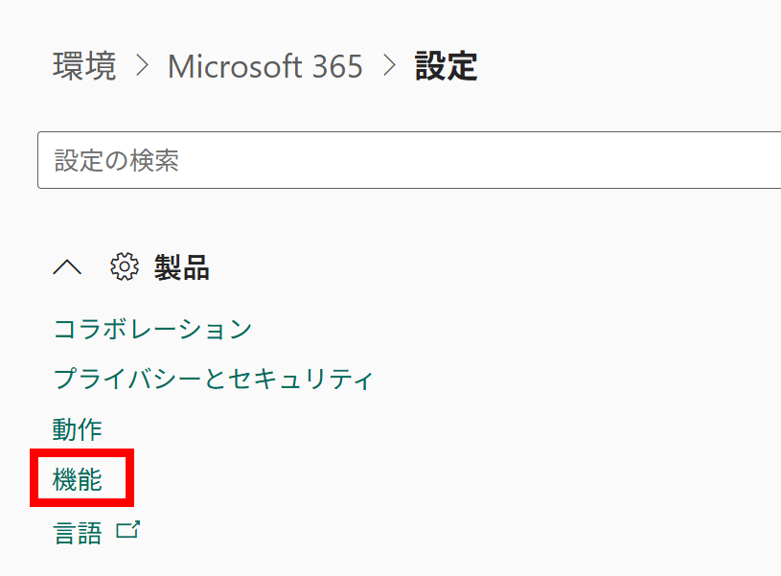Click the 設定の検索 placeholder text

click(117, 160)
